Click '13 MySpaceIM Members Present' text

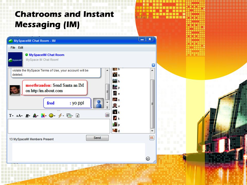point(31,139)
